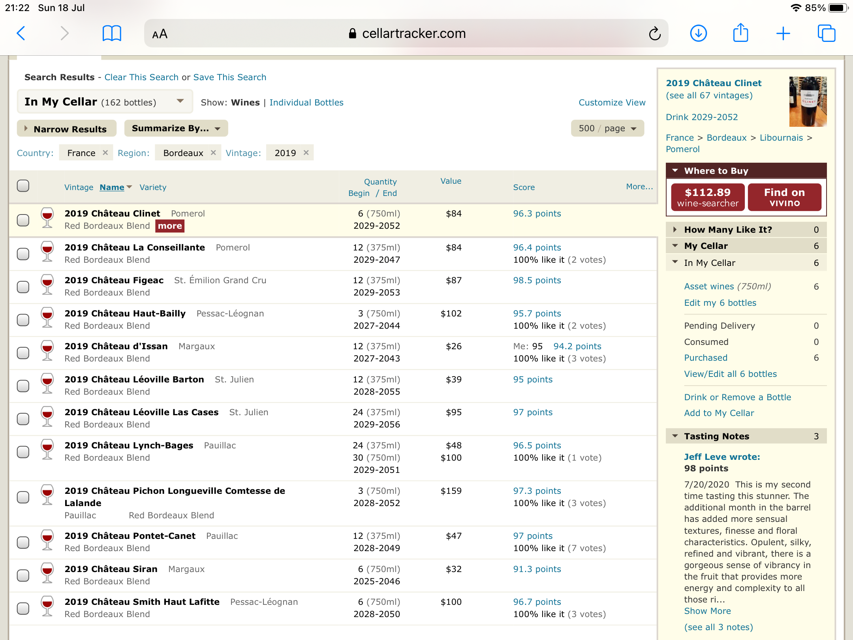Open the In My Cellar dropdown
The height and width of the screenshot is (640, 853).
click(x=105, y=102)
